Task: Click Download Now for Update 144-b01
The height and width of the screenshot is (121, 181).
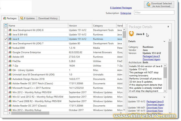Action: [x=155, y=108]
